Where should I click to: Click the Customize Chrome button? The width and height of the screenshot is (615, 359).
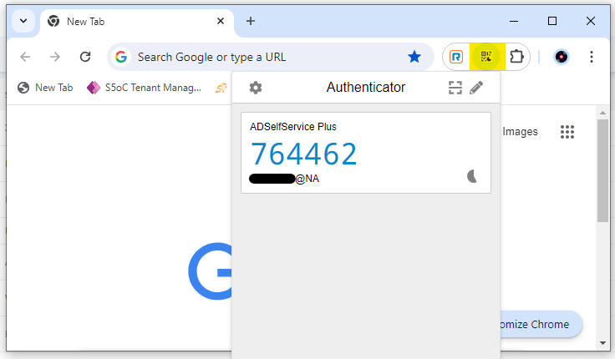(541, 325)
